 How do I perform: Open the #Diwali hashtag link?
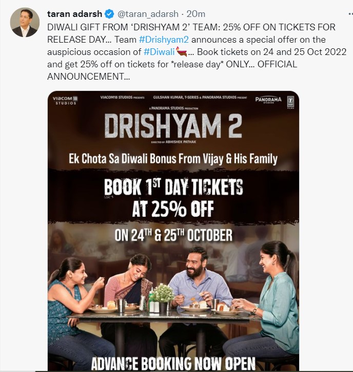point(159,52)
